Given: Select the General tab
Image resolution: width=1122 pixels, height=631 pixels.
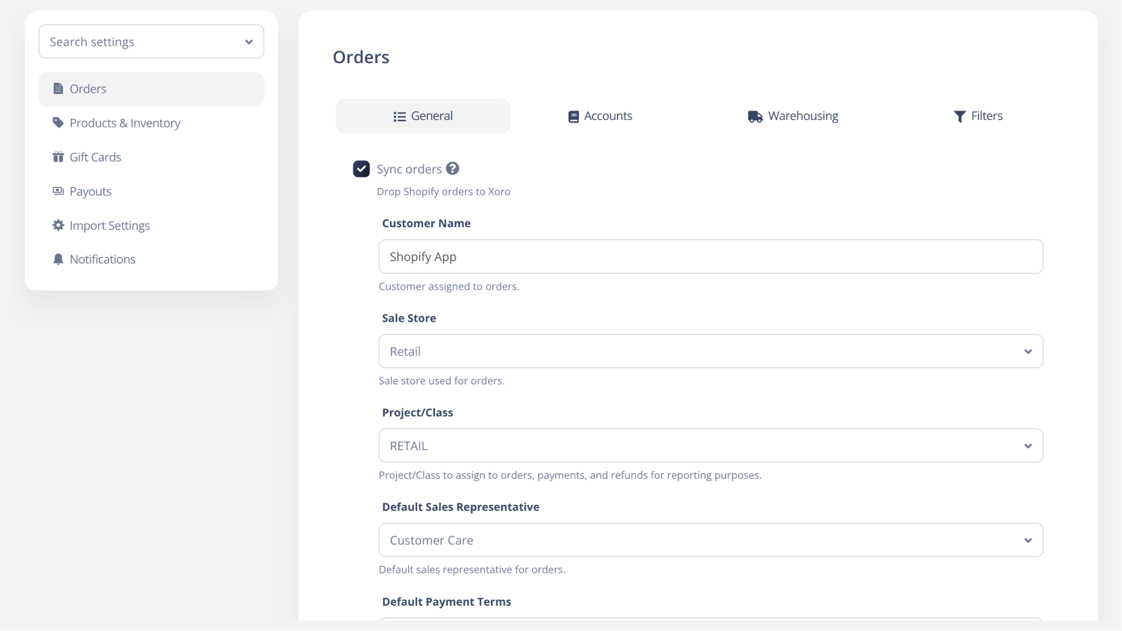Looking at the screenshot, I should 423,116.
